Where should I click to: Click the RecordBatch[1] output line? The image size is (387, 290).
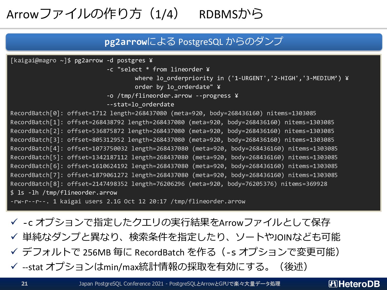(172, 122)
